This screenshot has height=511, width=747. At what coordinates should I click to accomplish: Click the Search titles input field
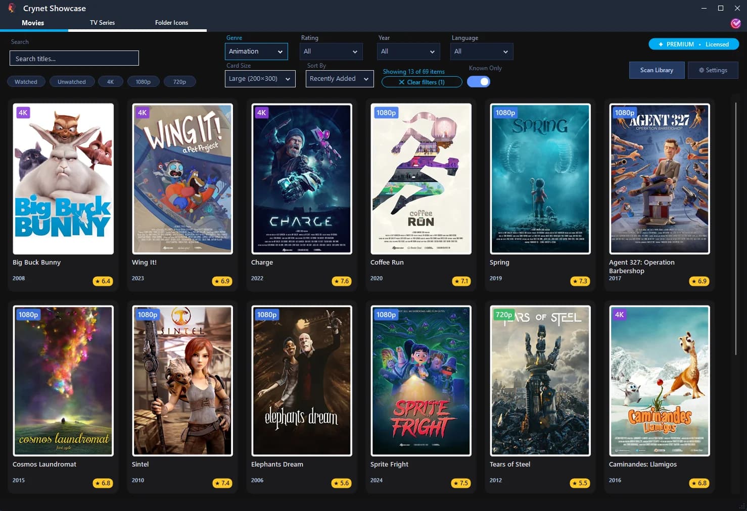click(x=74, y=58)
